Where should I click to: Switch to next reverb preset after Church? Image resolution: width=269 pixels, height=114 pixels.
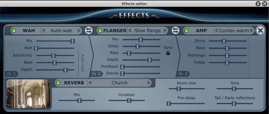point(149,83)
